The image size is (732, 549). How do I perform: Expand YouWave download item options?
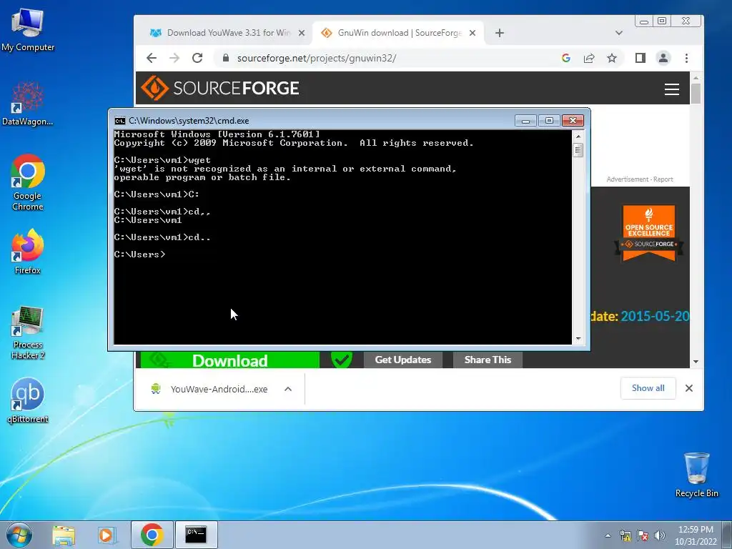point(288,389)
